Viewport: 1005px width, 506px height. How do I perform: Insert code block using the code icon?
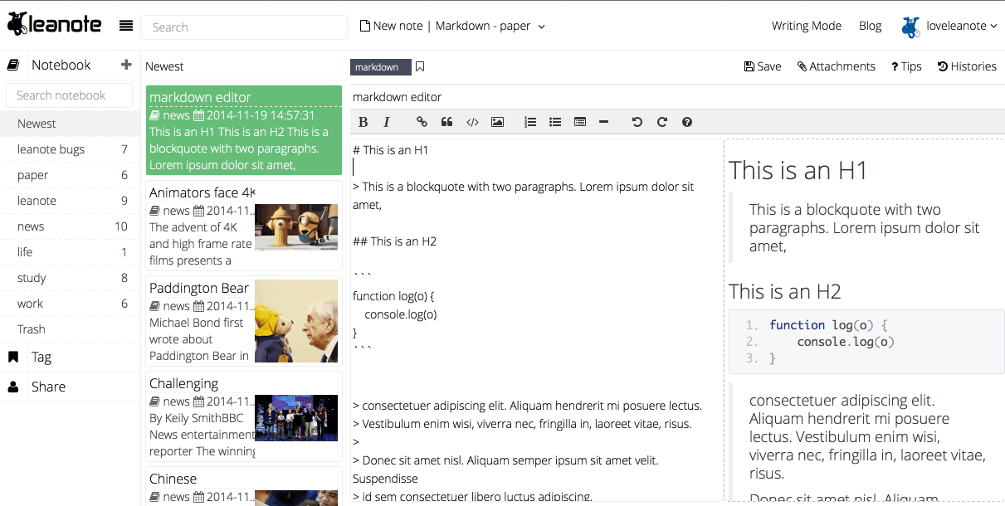pos(472,122)
